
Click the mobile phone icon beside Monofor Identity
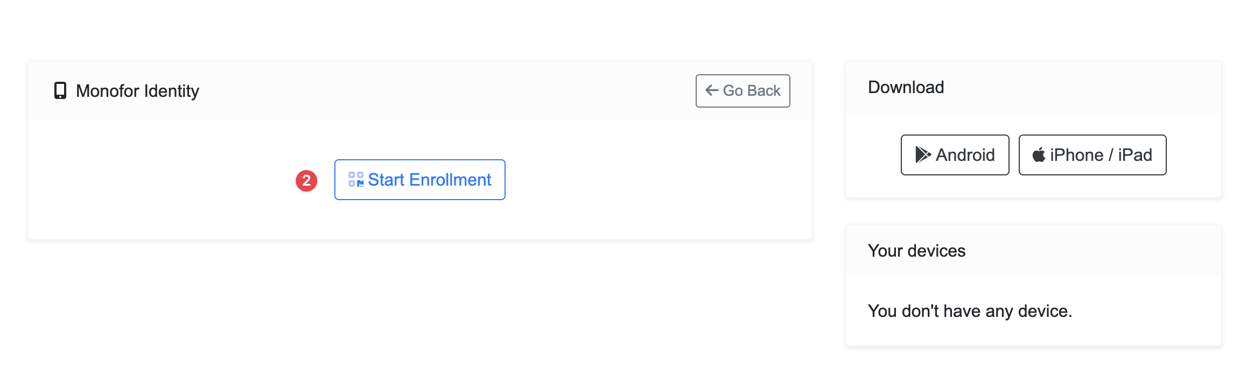[x=60, y=91]
